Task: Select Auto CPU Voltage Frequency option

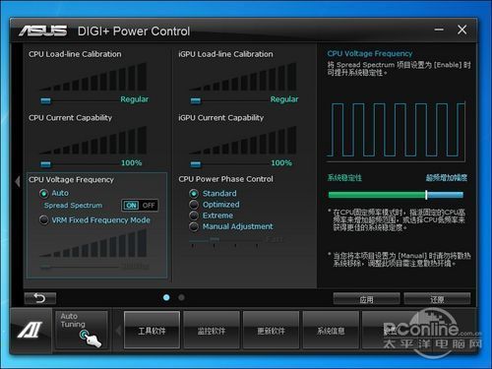Action: 43,193
